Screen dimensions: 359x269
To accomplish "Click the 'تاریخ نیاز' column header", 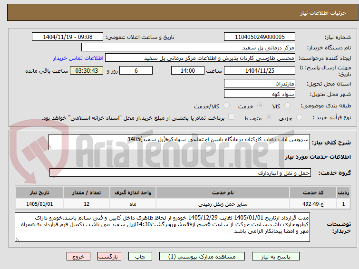I will [x=39, y=192].
